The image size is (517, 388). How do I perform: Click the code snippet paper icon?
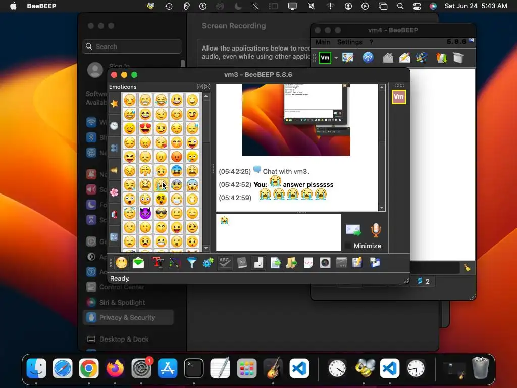click(308, 263)
